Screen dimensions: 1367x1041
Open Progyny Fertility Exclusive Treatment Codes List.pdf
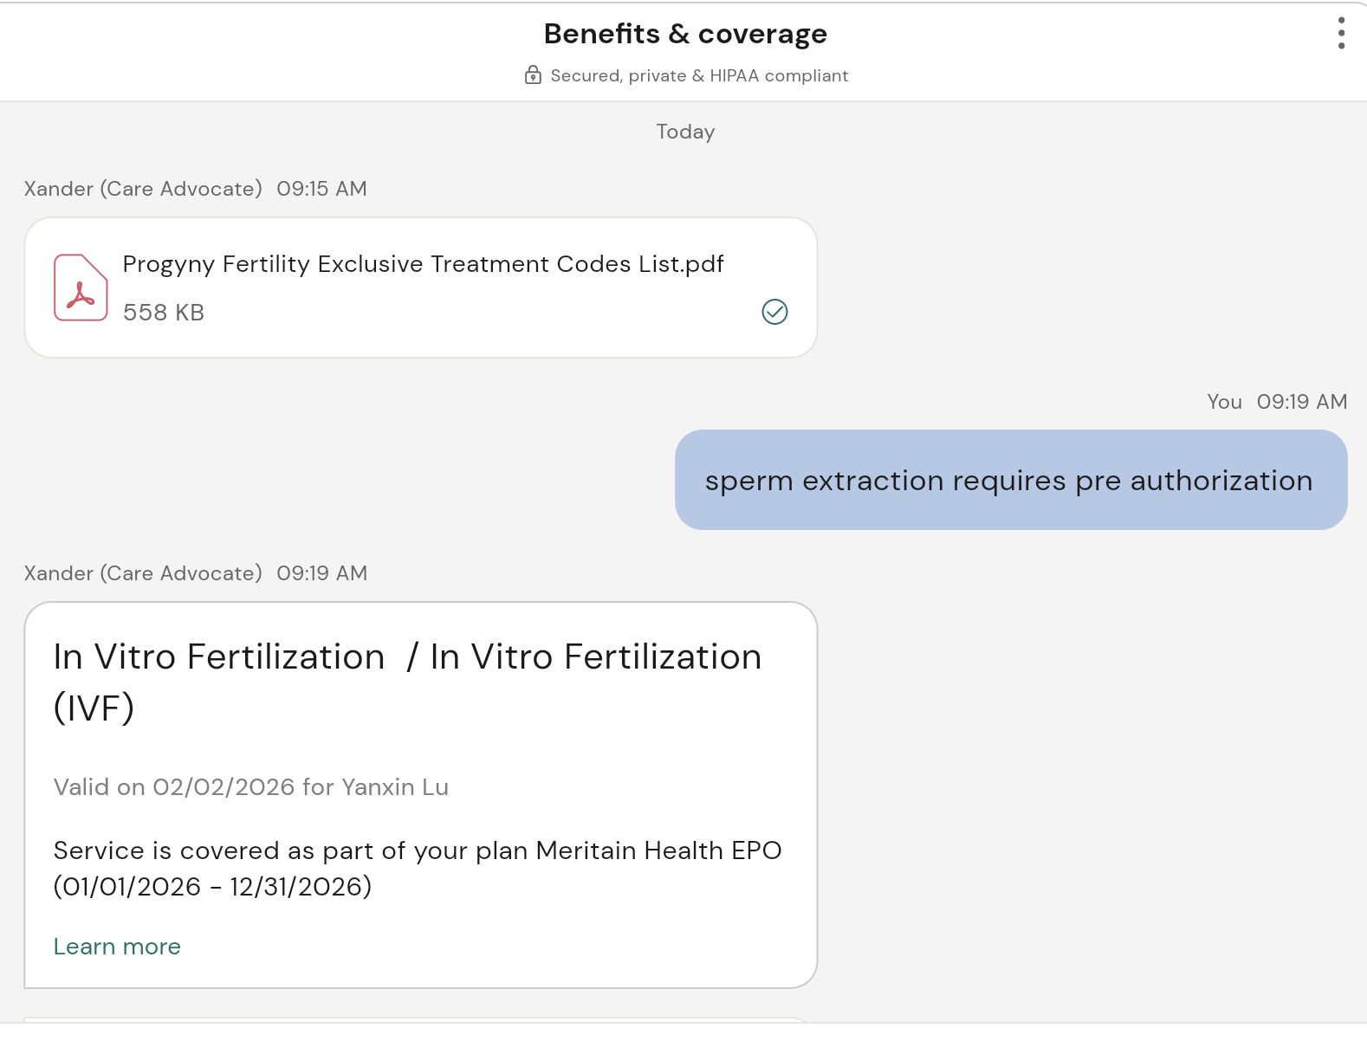[x=423, y=264]
